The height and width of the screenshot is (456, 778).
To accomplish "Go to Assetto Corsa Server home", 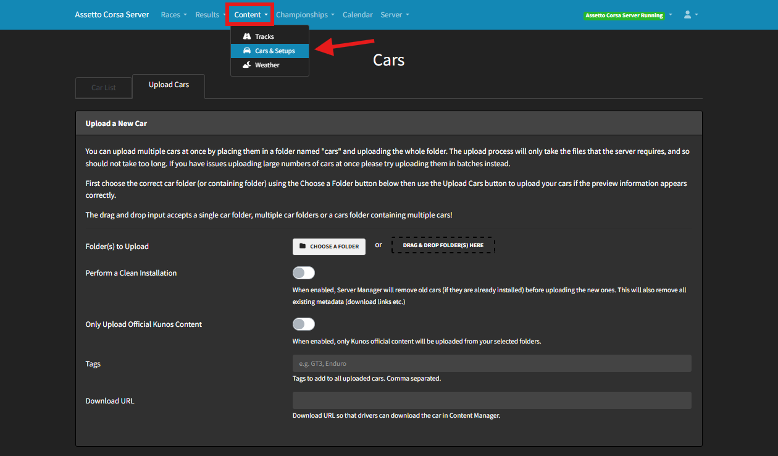I will 112,14.
